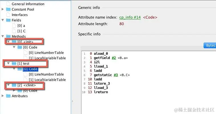Follow the #2 constant reference in getfield
The width and height of the screenshot is (216, 114).
[114, 58]
